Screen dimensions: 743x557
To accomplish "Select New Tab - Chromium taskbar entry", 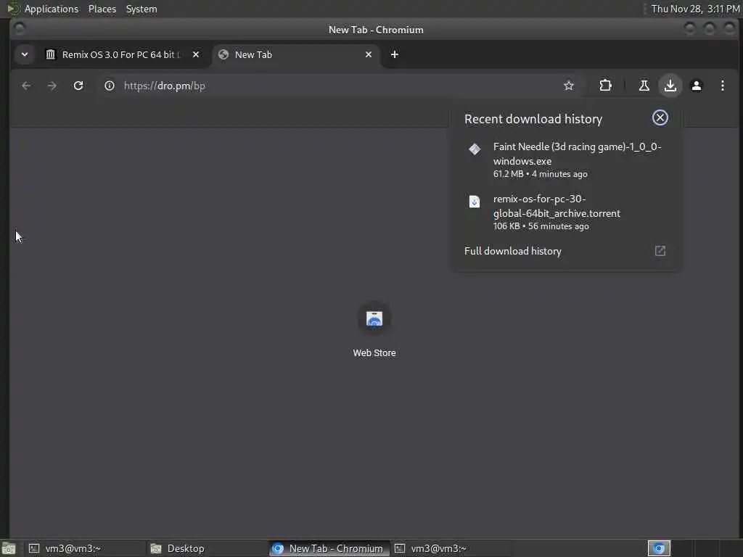I will coord(329,548).
